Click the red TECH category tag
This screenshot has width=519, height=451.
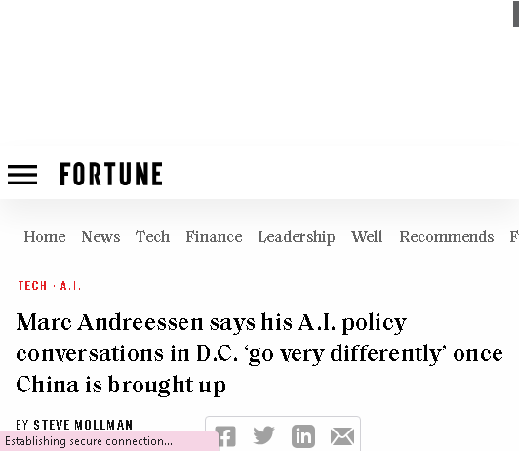[32, 286]
